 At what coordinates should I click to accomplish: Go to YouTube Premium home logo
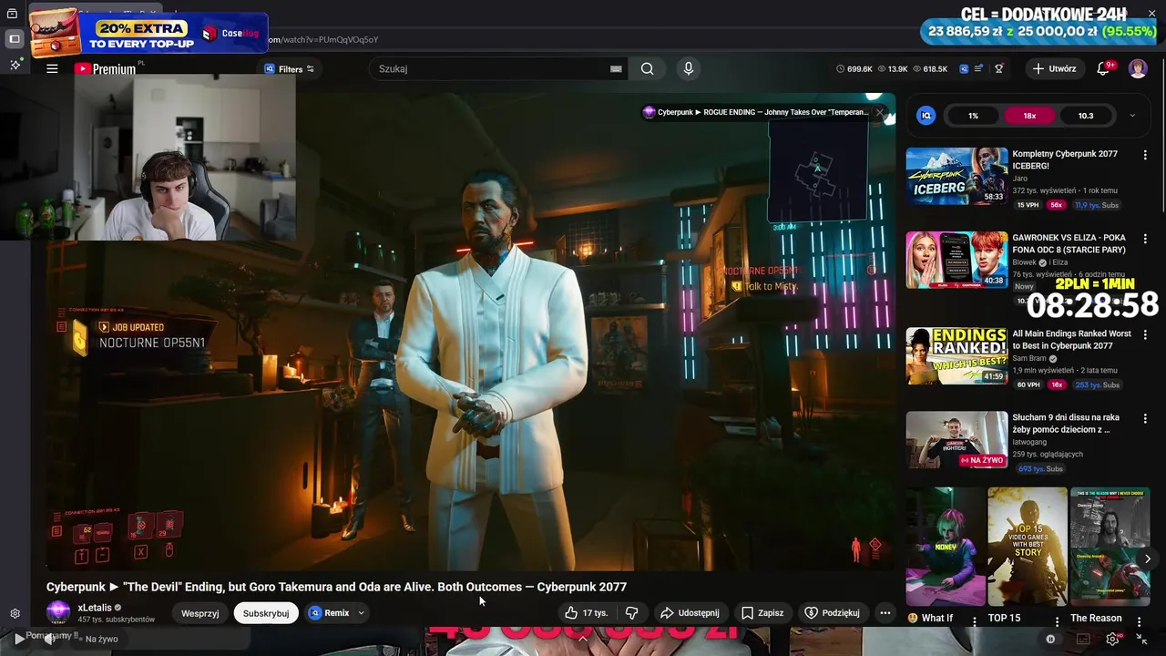coord(105,69)
